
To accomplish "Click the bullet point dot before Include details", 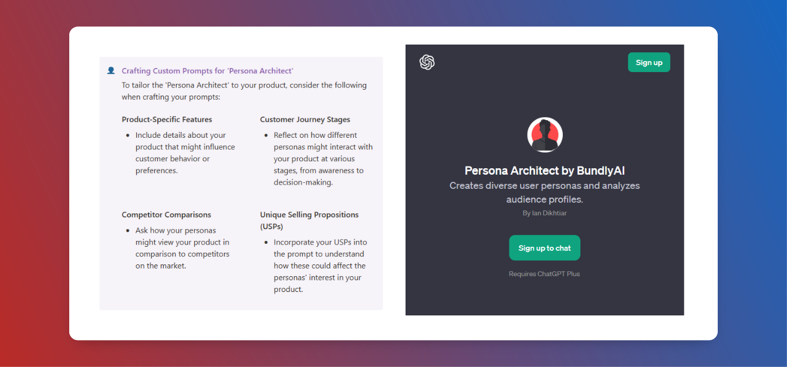I will click(128, 135).
